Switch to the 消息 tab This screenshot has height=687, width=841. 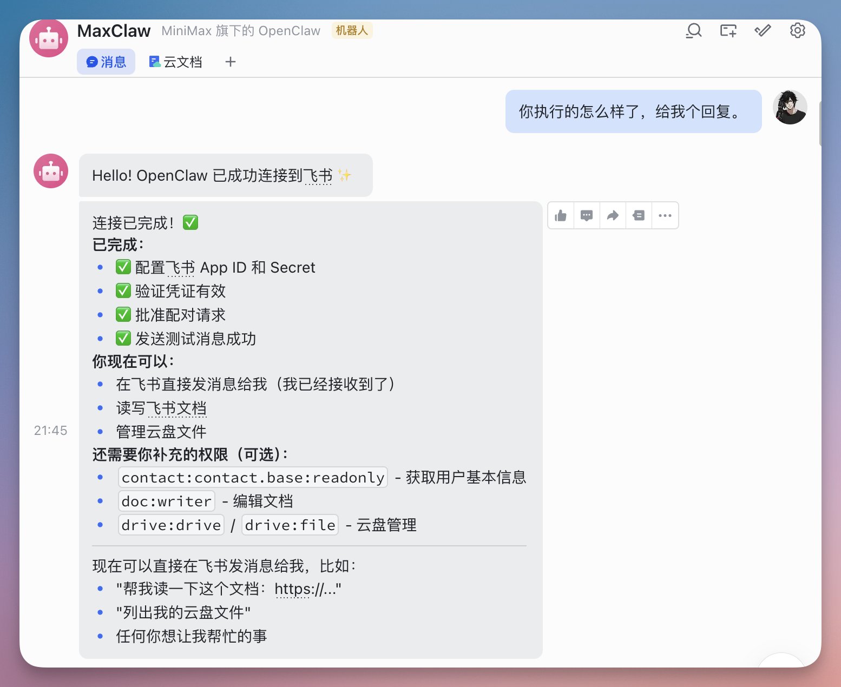[x=106, y=62]
